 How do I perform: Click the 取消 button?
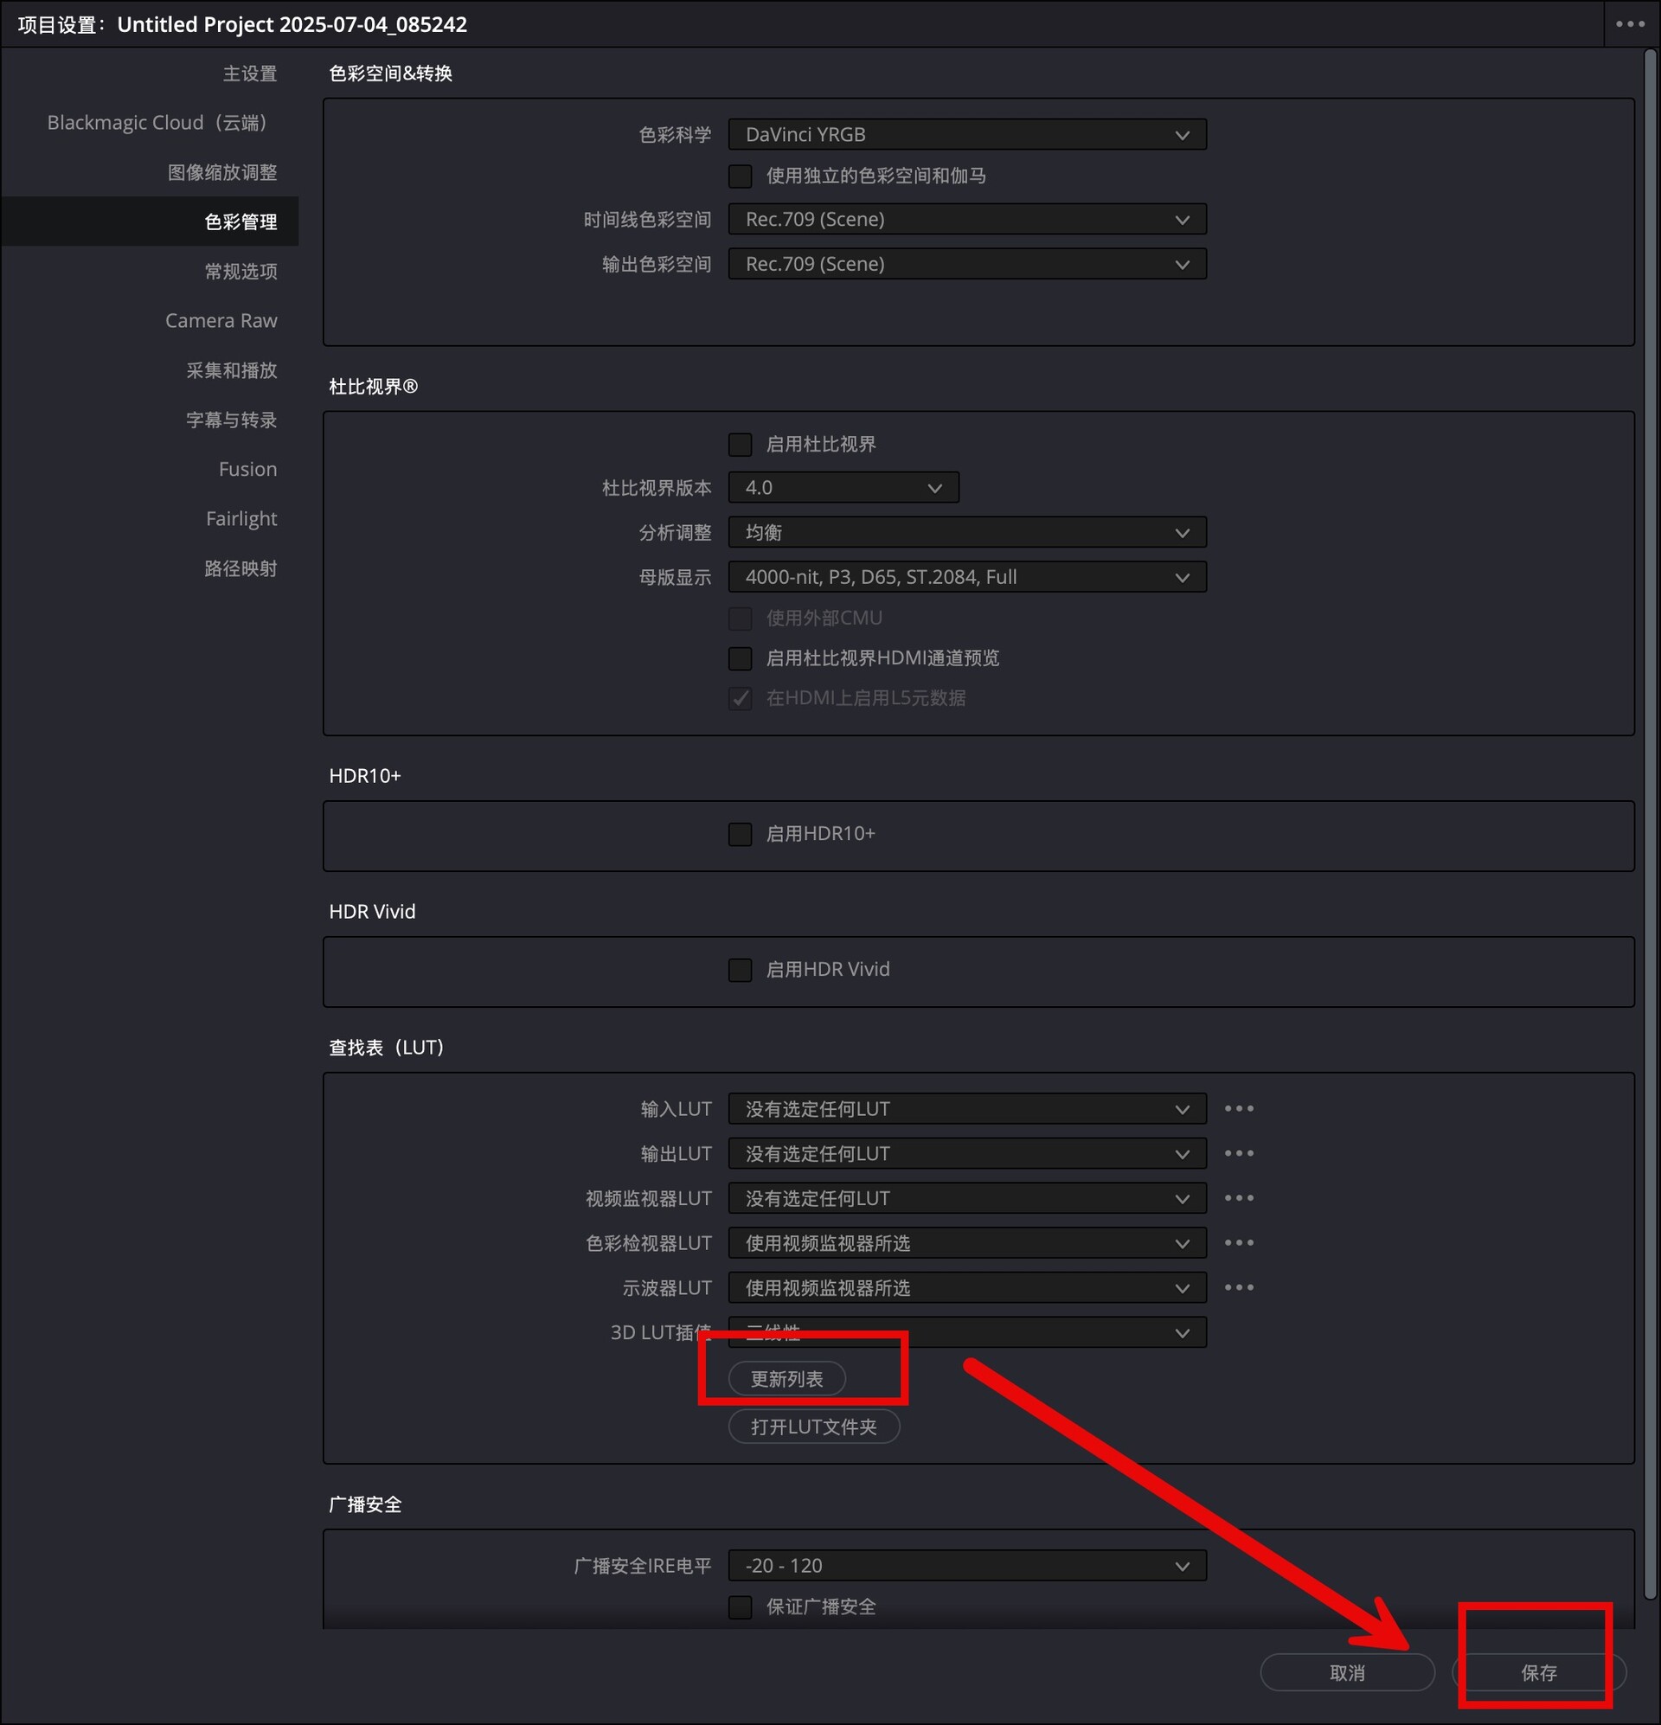[x=1348, y=1673]
